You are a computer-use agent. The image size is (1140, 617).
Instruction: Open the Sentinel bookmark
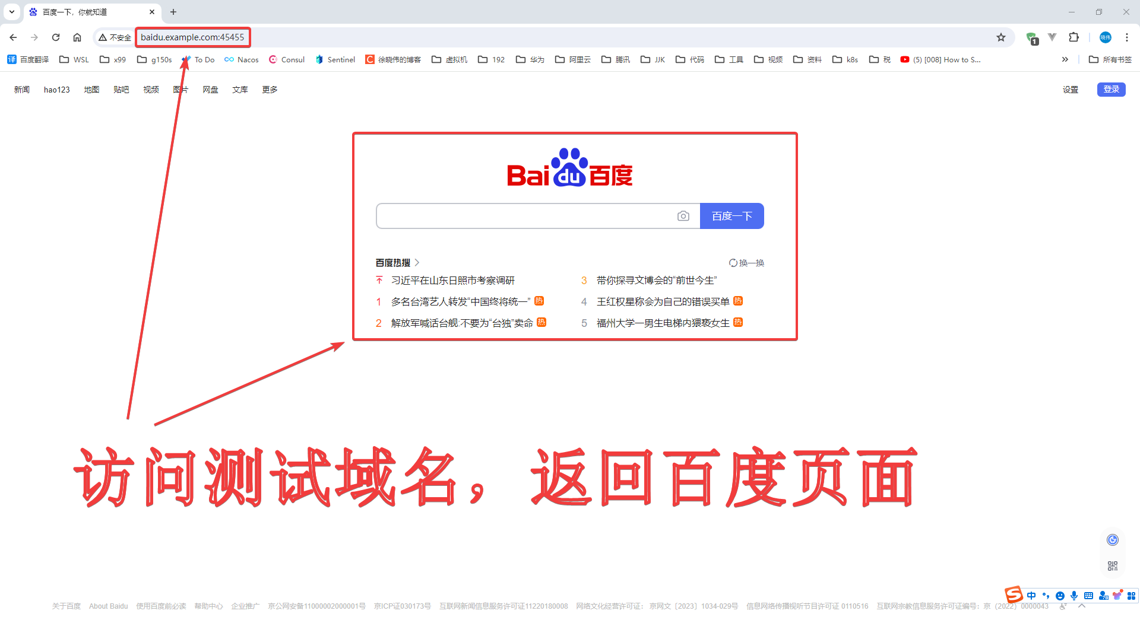(335, 59)
